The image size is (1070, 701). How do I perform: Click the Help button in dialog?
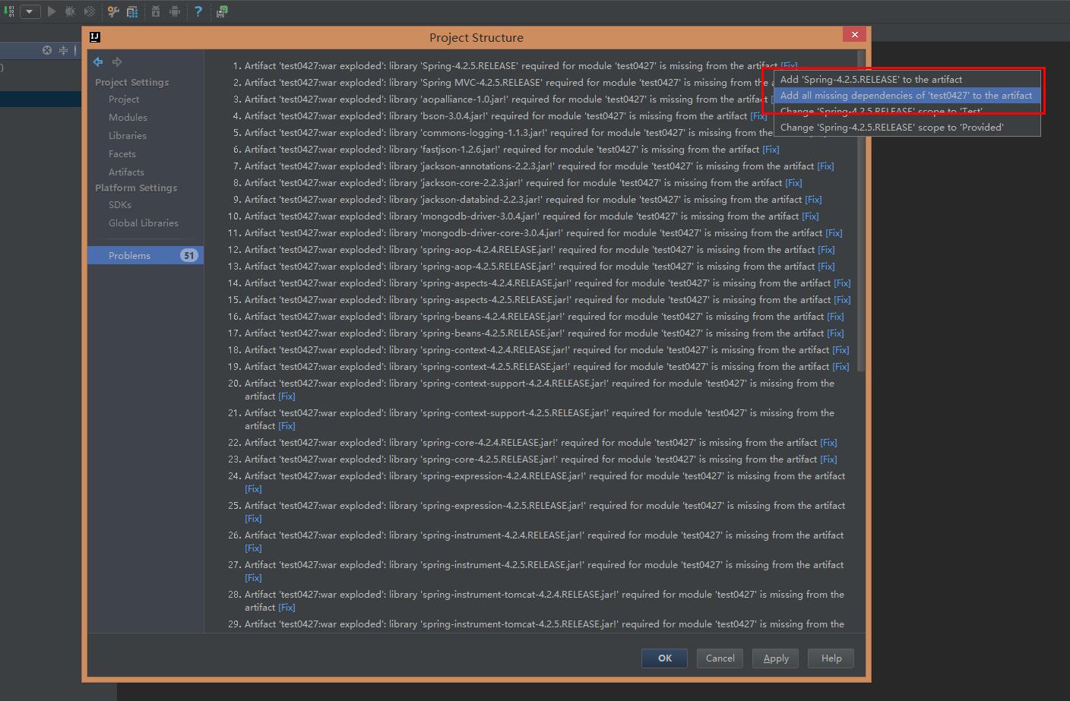(x=831, y=658)
